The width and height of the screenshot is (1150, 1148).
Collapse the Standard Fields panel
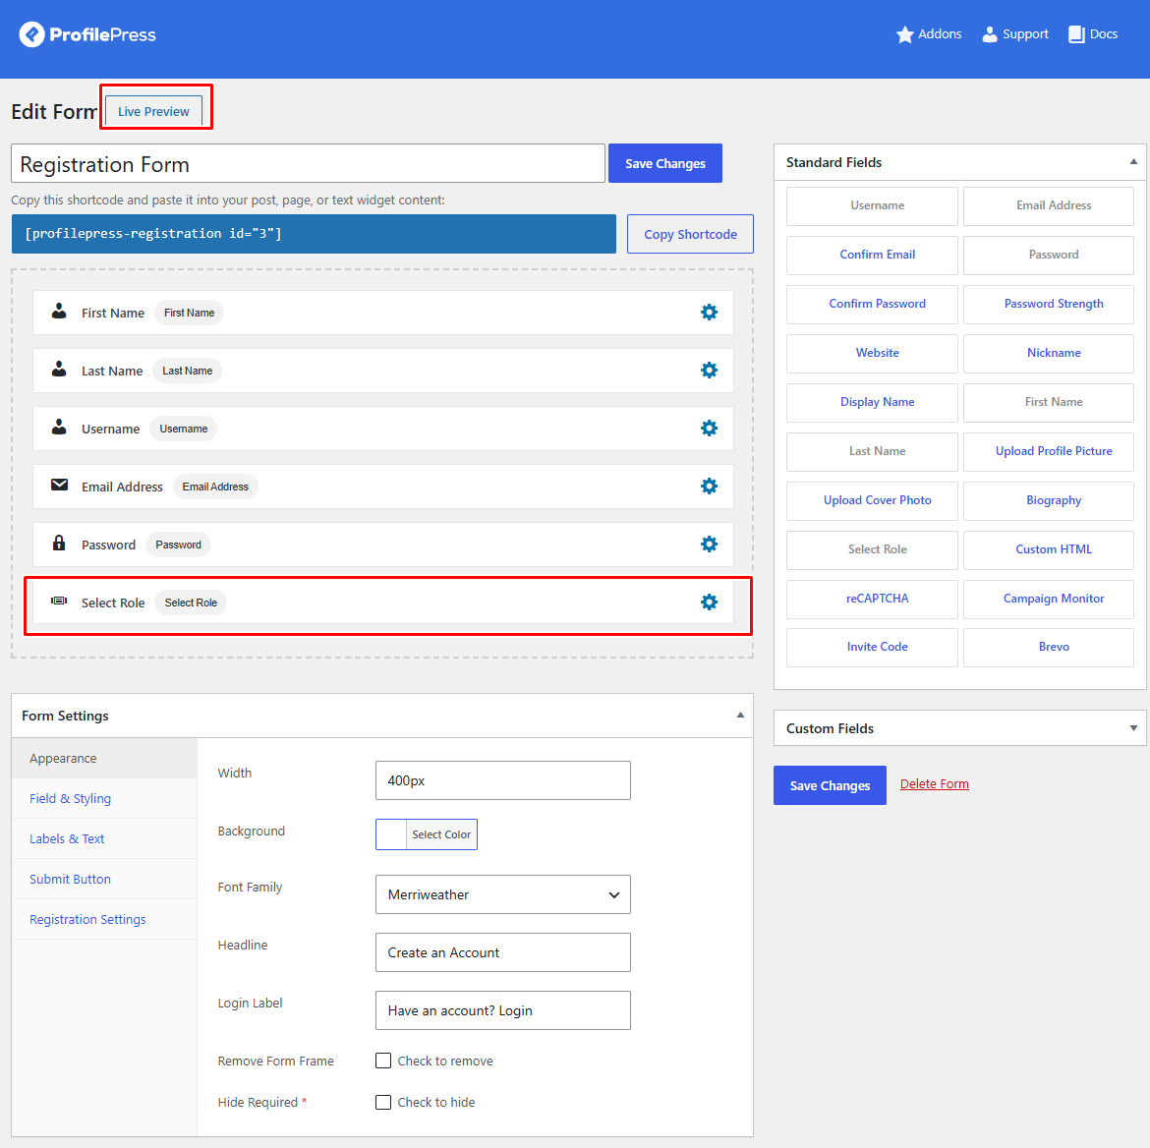pos(1133,162)
